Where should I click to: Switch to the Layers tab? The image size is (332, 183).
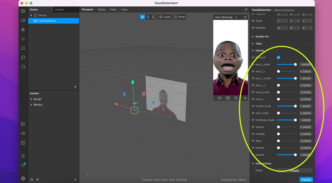60,9
